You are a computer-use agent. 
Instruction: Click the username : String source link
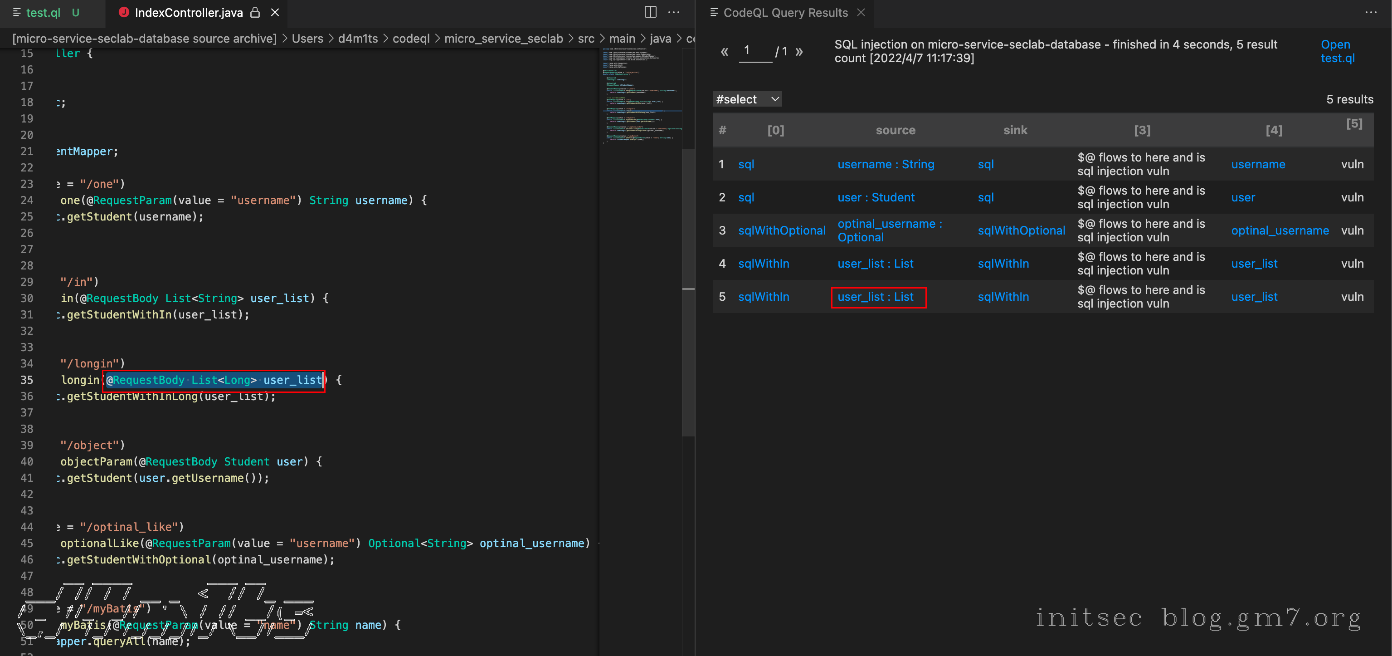point(886,164)
